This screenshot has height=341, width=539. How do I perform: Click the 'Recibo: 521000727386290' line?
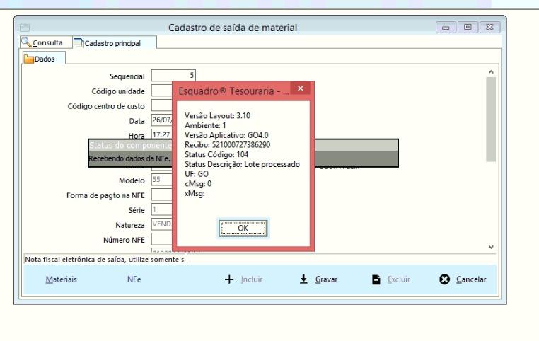(227, 145)
